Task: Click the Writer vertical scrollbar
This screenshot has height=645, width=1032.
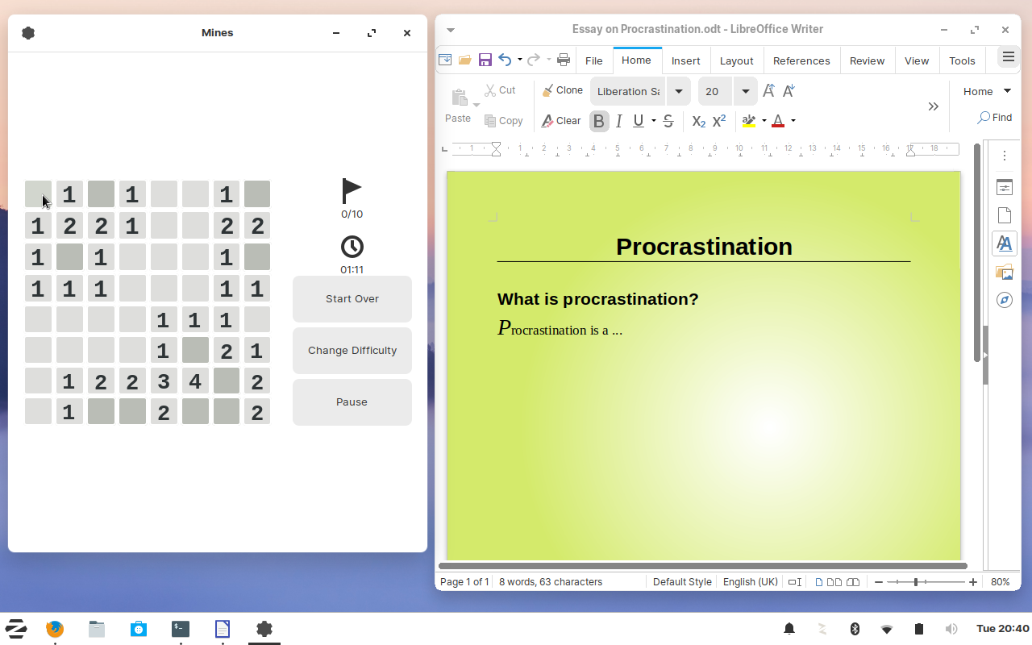Action: click(977, 252)
